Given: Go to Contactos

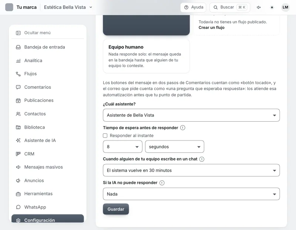Looking at the screenshot, I should 48,114.
